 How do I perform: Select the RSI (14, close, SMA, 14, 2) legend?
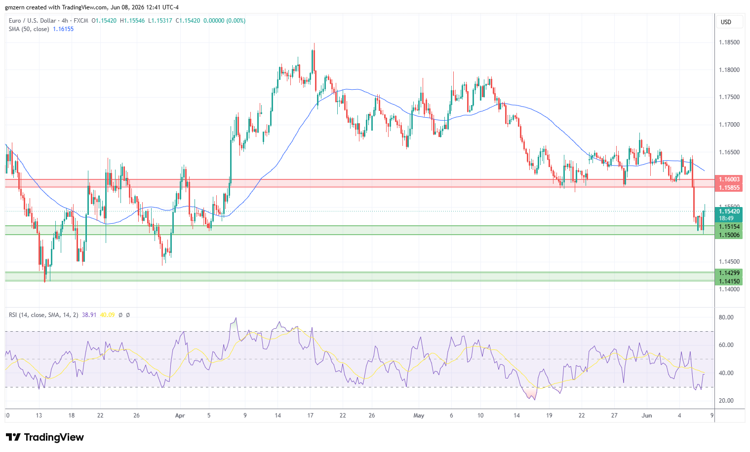(x=43, y=314)
